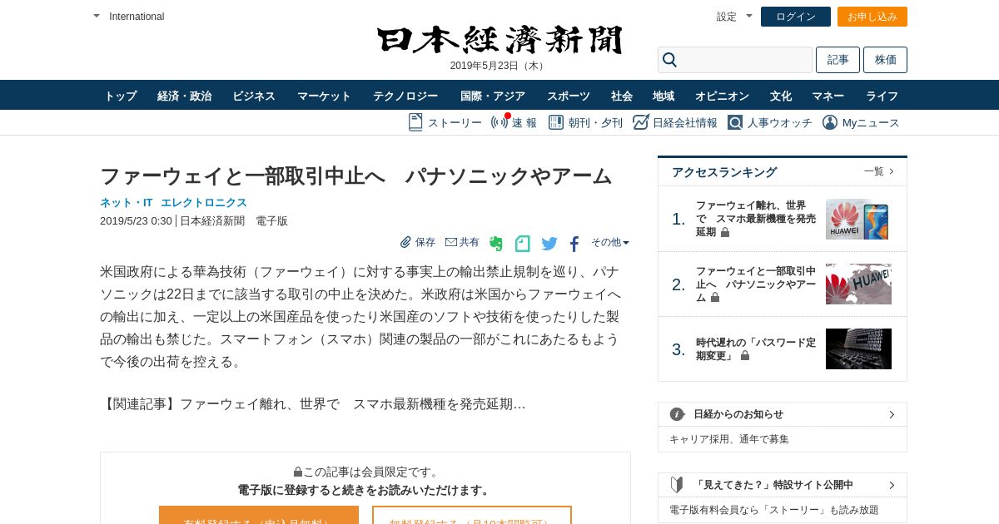Click the 共有 envelope icon

tap(451, 242)
